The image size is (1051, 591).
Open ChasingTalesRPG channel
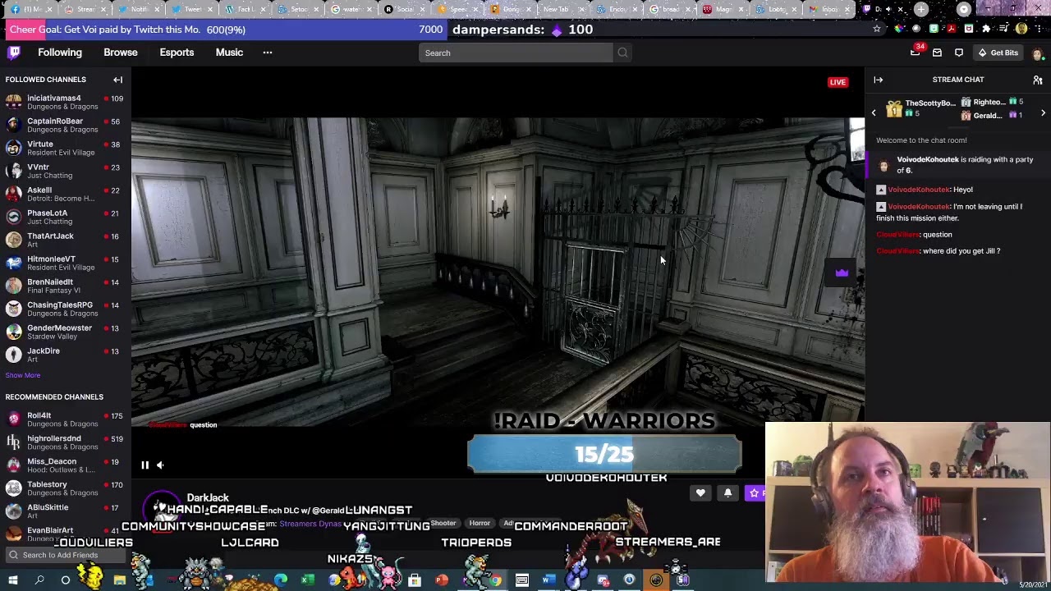point(65,309)
